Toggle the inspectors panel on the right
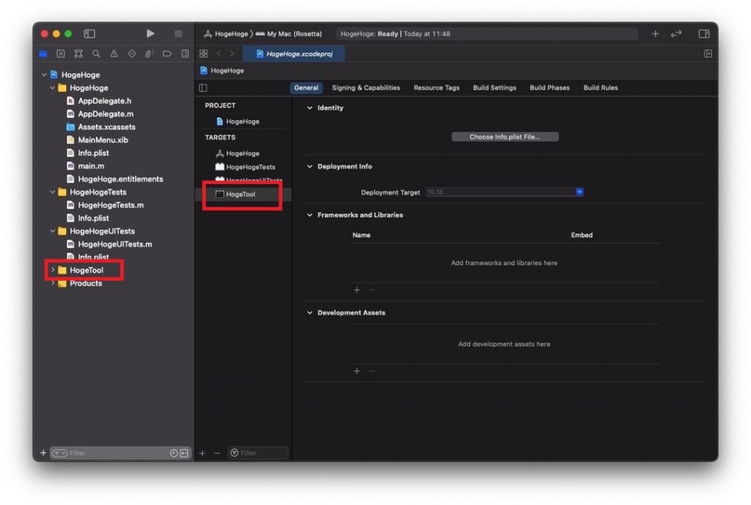751x505 pixels. tap(704, 34)
